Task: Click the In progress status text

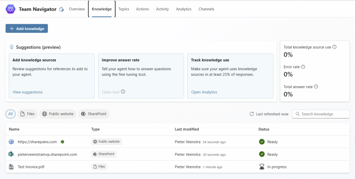Action: 277,167
